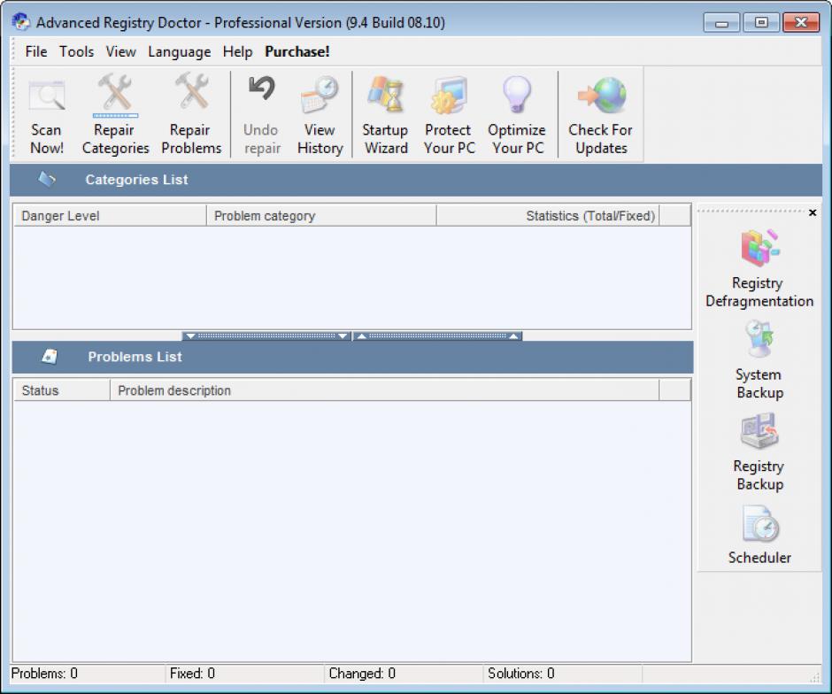This screenshot has height=694, width=832.
Task: Open the Scheduler in sidebar
Action: (x=759, y=535)
